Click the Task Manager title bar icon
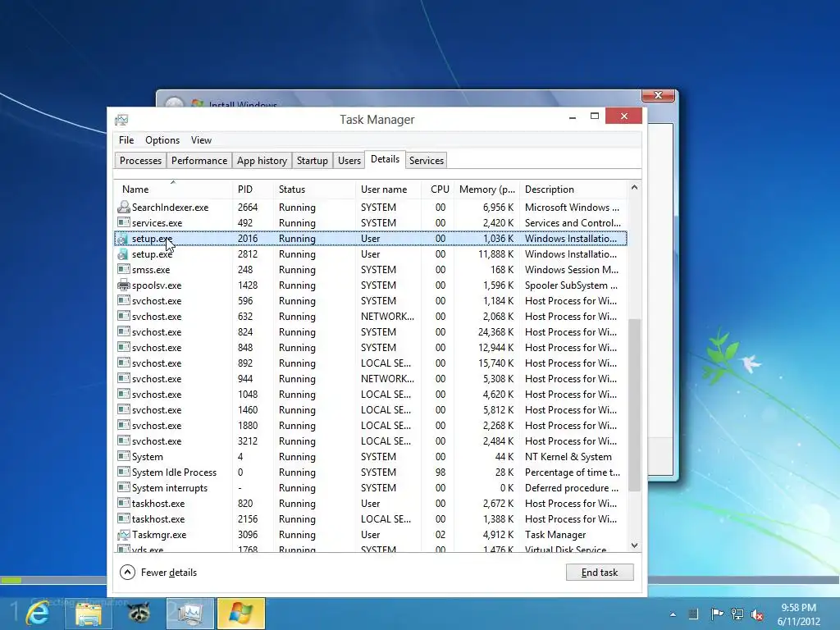The height and width of the screenshot is (630, 840). click(121, 120)
